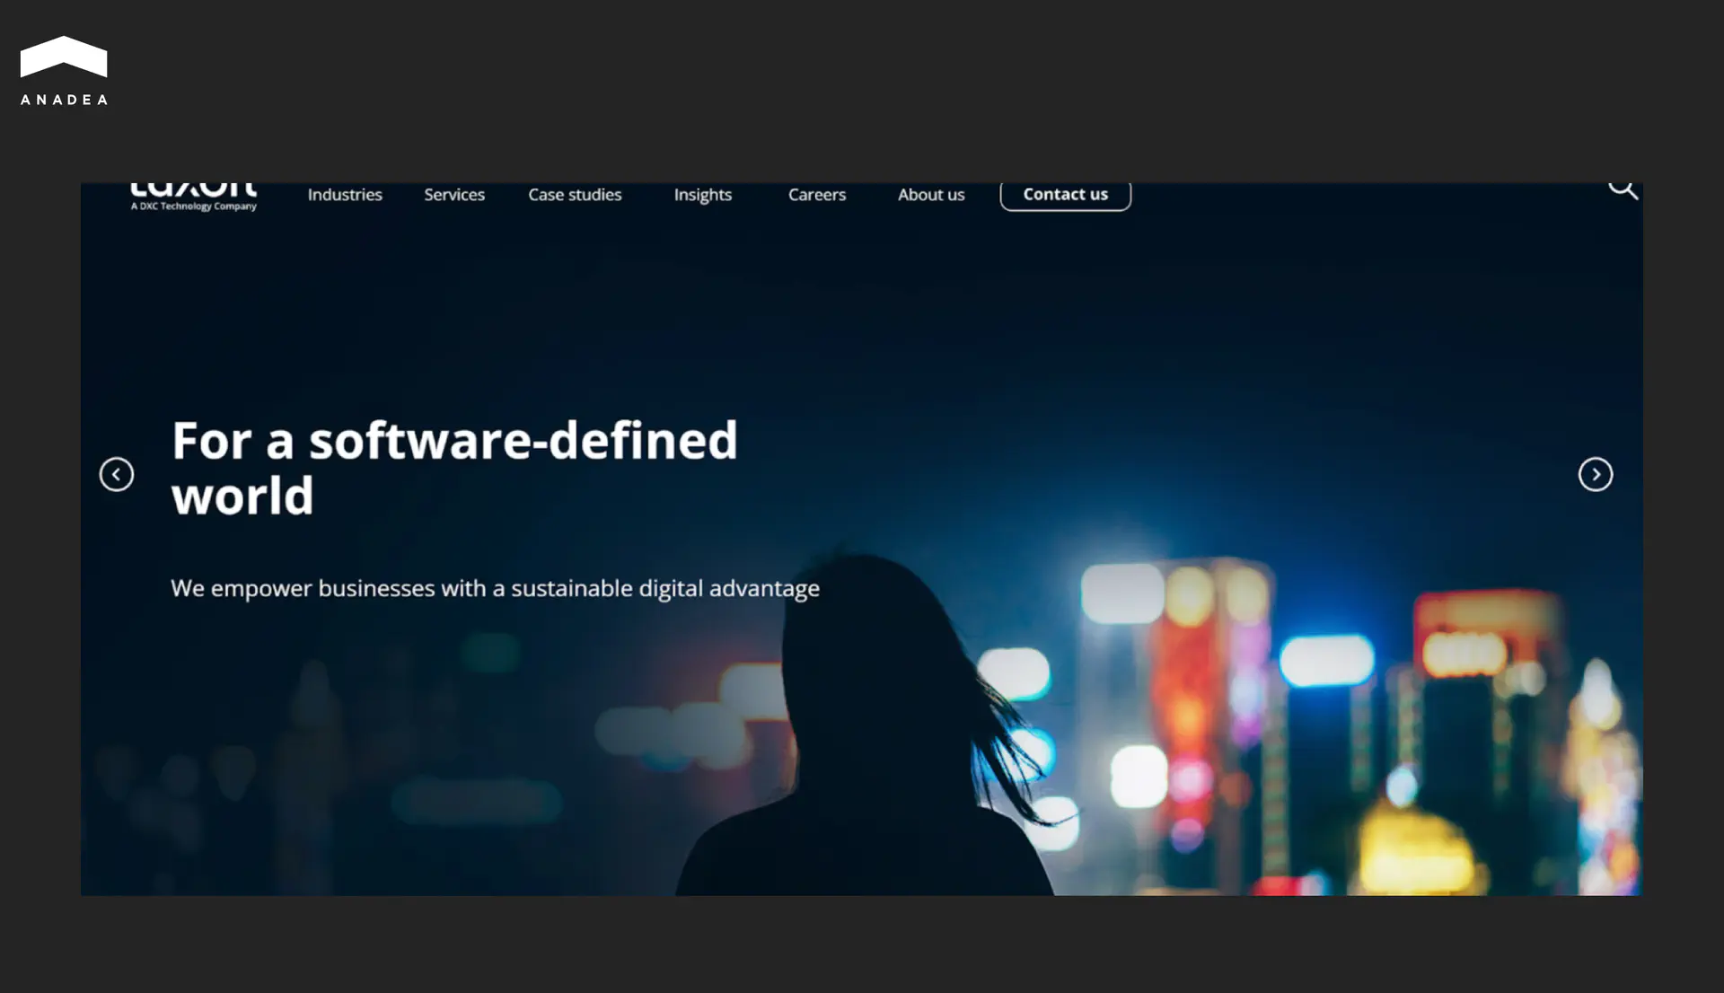Open the Industries menu
The image size is (1724, 993).
pyautogui.click(x=345, y=195)
